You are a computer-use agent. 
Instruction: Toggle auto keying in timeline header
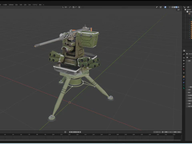point(65,132)
